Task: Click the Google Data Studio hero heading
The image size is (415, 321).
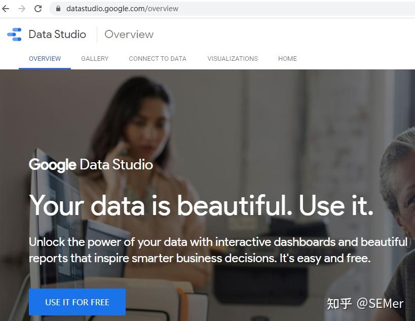Action: (90, 165)
